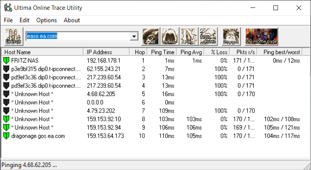Open the UO Home page icon

tap(262, 36)
